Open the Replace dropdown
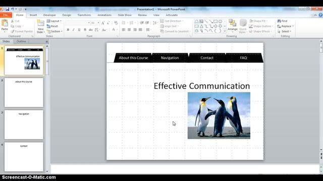Image resolution: width=323 pixels, height=181 pixels. (x=286, y=26)
